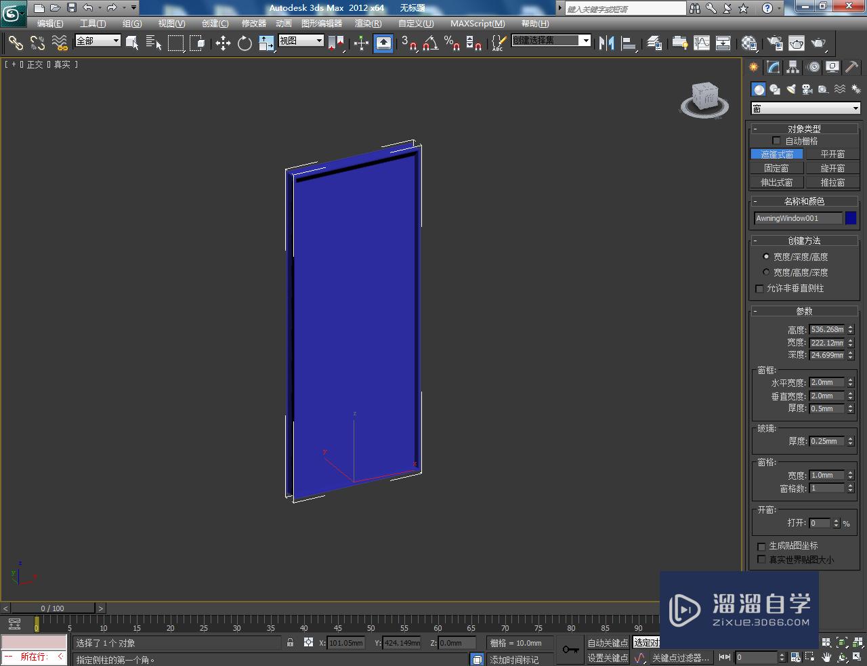Select Geometry category in Create panel
The image size is (867, 666).
click(759, 89)
